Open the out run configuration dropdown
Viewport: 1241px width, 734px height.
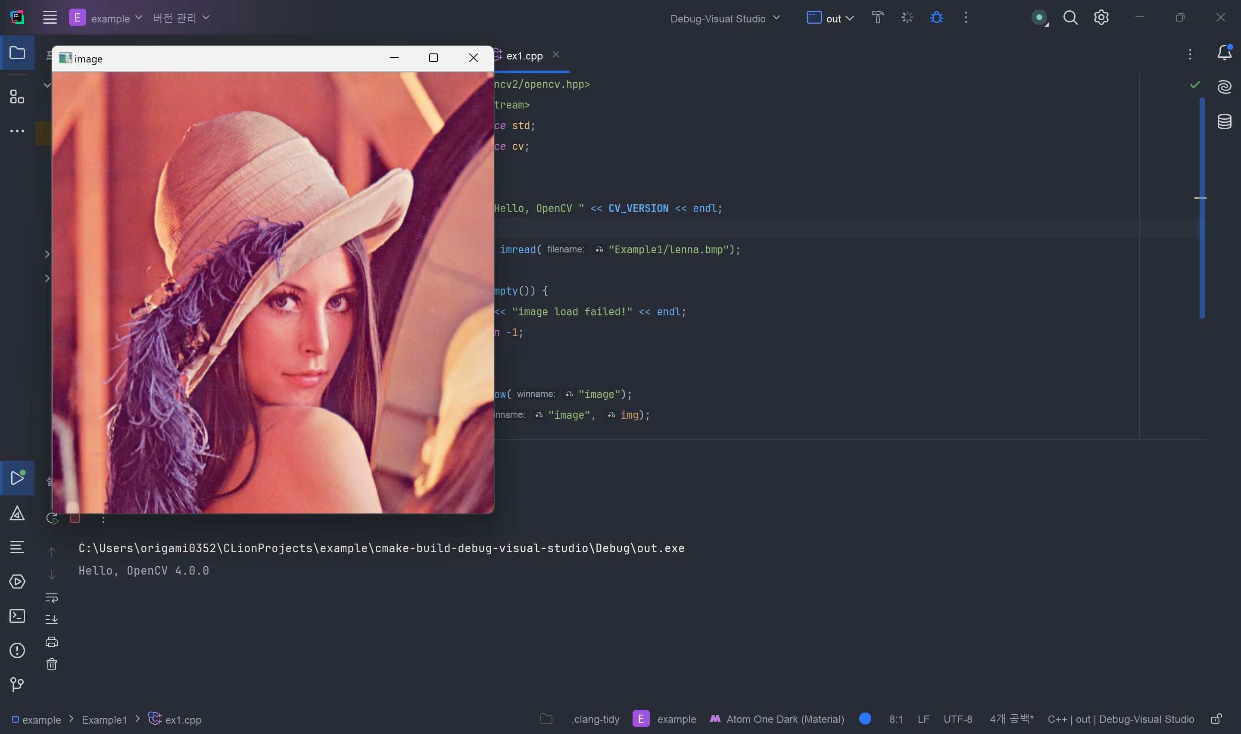pos(831,18)
